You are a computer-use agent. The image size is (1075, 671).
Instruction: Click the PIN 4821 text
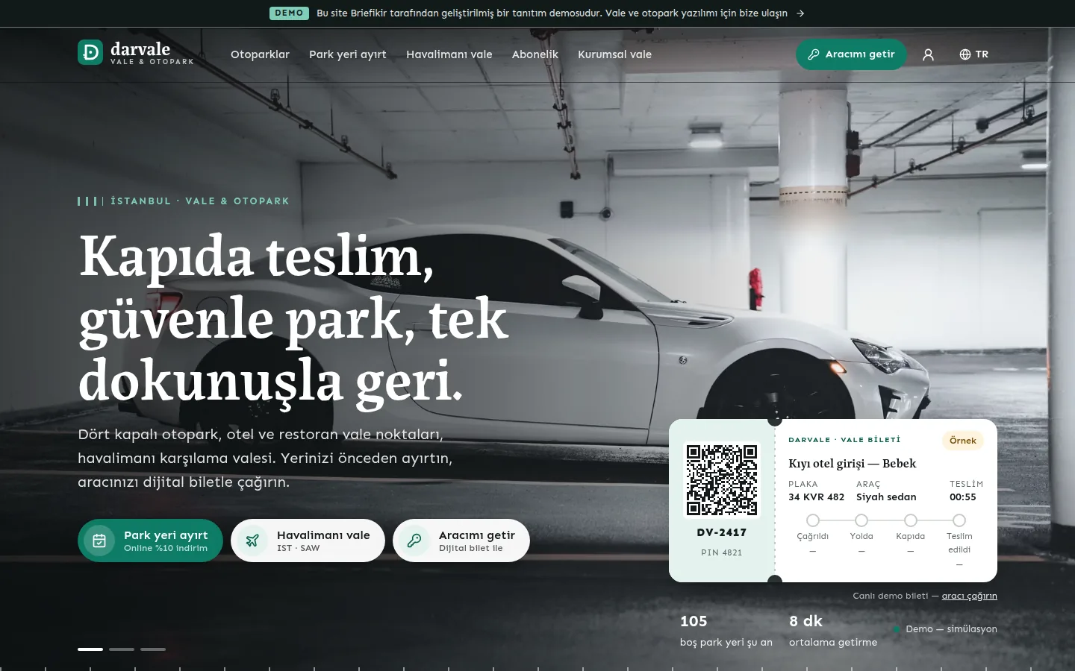click(722, 552)
